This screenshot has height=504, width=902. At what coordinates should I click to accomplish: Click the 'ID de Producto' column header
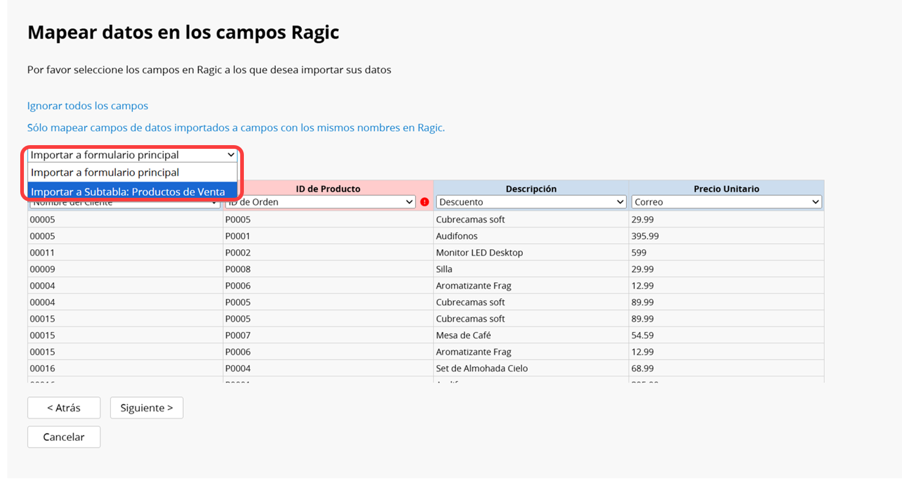point(328,189)
